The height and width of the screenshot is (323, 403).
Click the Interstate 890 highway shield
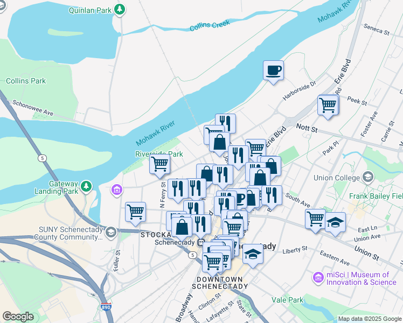106,307
